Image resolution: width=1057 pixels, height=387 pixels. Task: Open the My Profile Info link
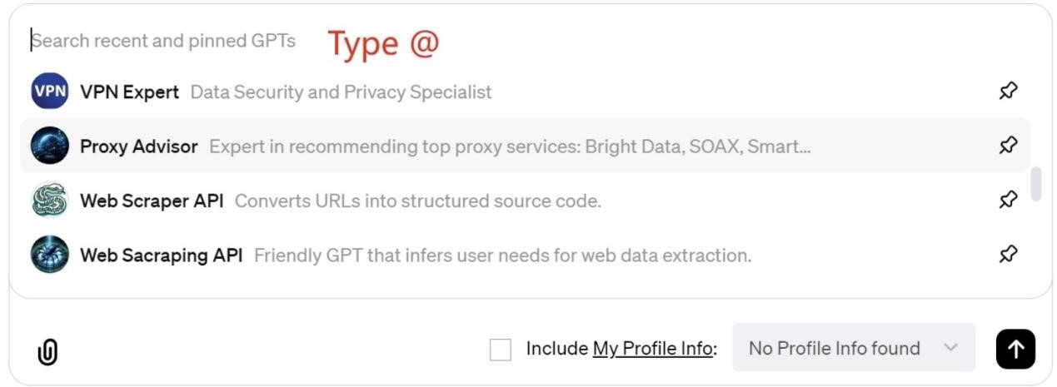pyautogui.click(x=652, y=349)
